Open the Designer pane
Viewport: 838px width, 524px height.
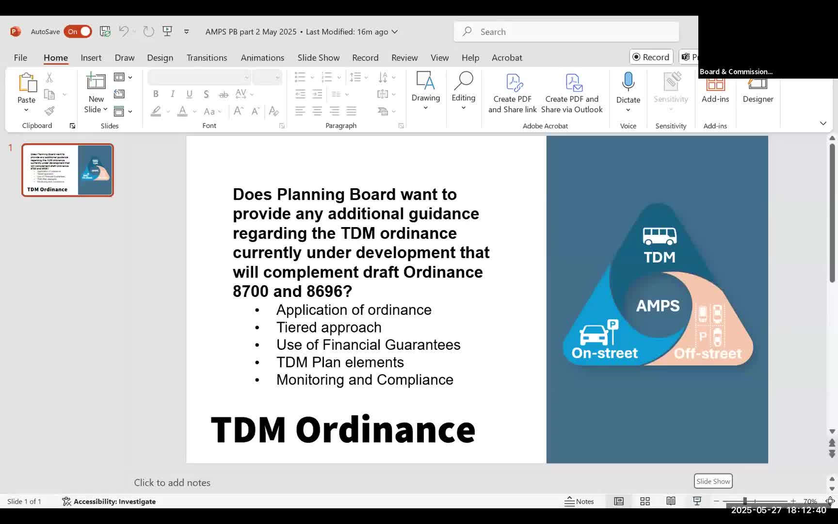coord(758,90)
